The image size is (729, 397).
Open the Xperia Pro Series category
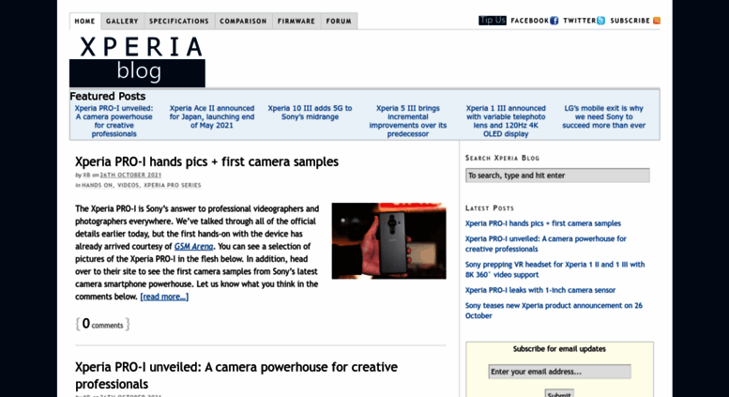[173, 185]
